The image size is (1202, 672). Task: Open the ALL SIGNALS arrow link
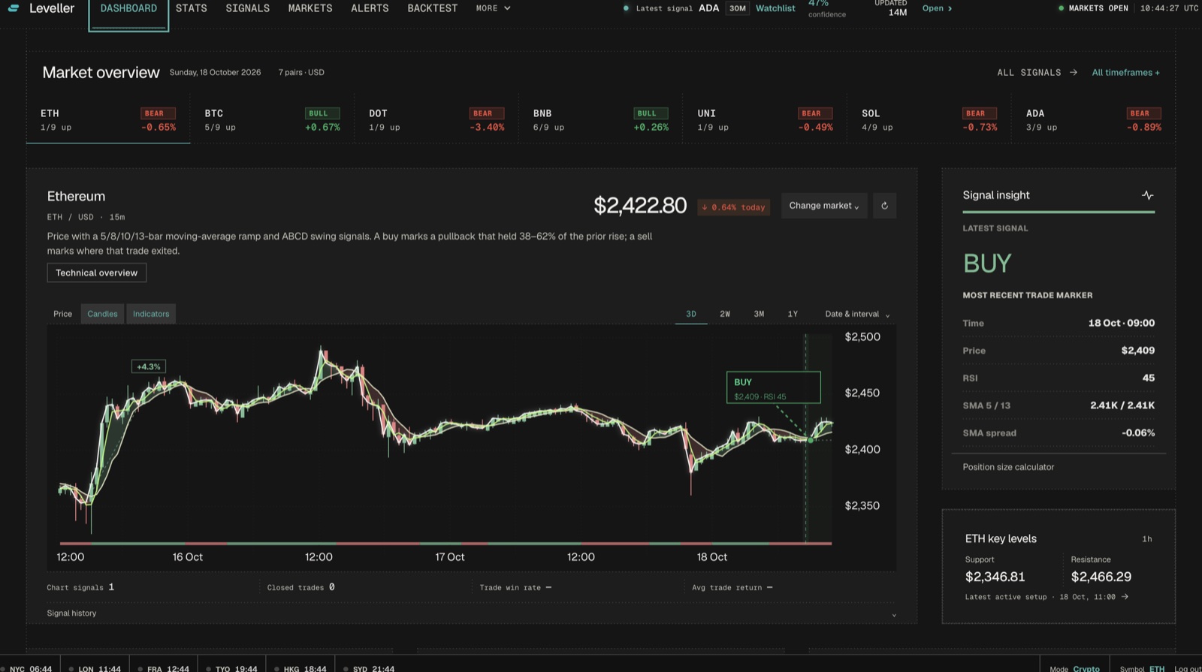pos(1037,73)
